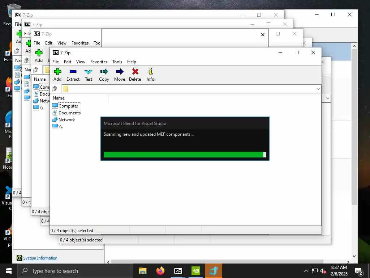Open the Help menu in front 7-Zip window
The image size is (370, 278).
[132, 62]
